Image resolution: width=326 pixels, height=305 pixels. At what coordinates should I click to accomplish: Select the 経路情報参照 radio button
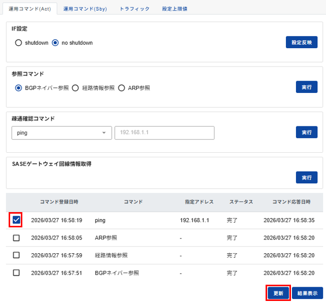(x=75, y=88)
